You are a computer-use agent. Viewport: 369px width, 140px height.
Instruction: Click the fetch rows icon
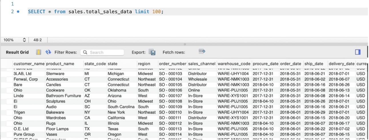202,51
